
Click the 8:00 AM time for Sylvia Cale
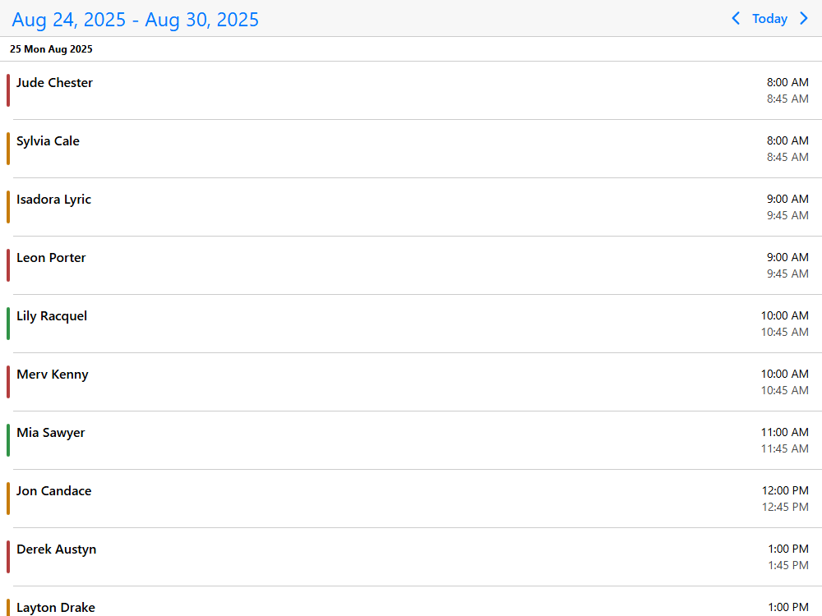pos(787,140)
